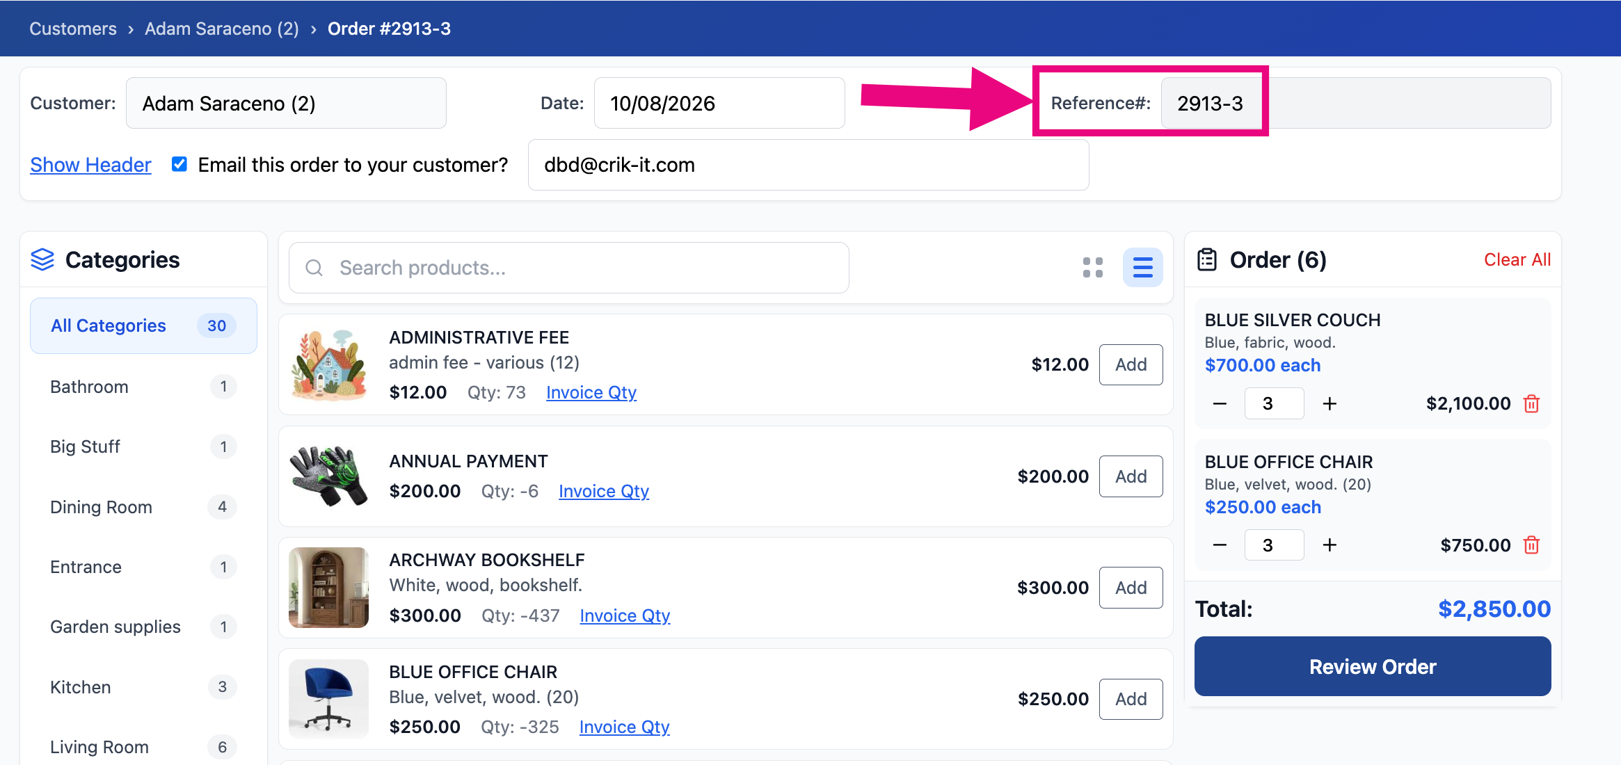The image size is (1621, 765).
Task: Open the Show Header link
Action: tap(90, 165)
